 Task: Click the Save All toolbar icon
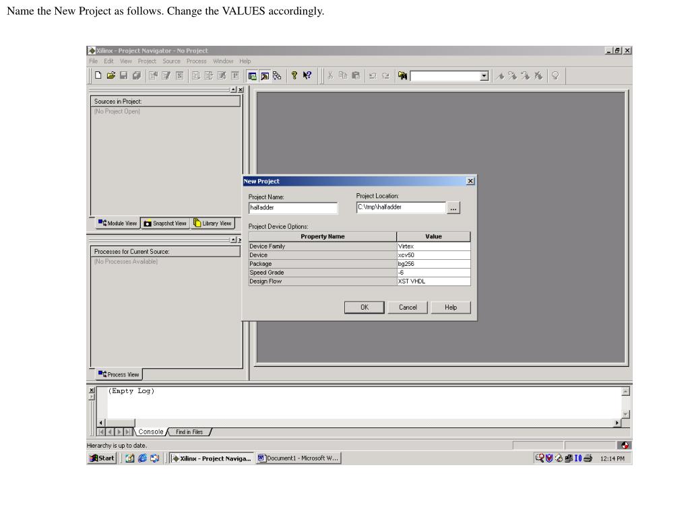tap(136, 75)
